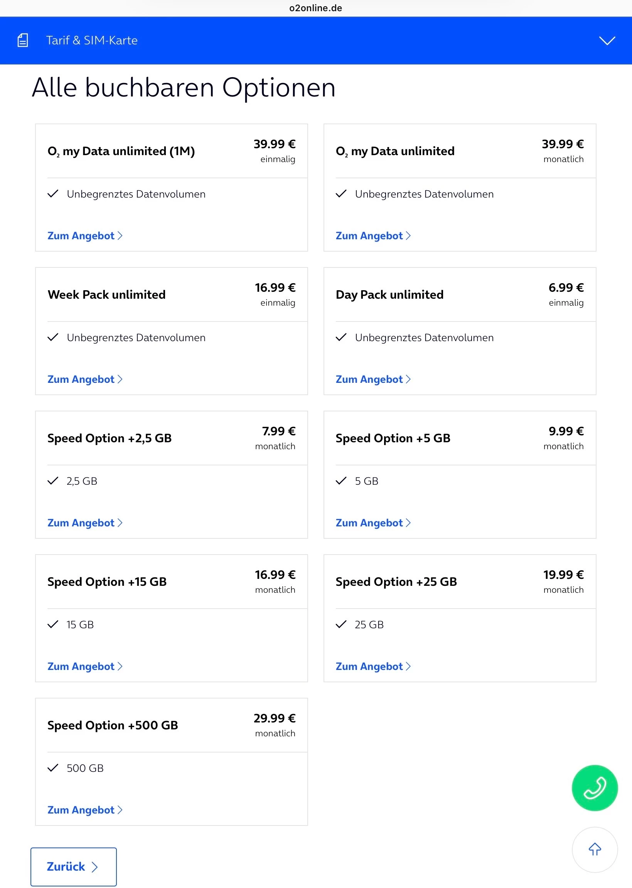632x888 pixels.
Task: Open Zum Angebot for Speed Option +5 GB
Action: [373, 523]
